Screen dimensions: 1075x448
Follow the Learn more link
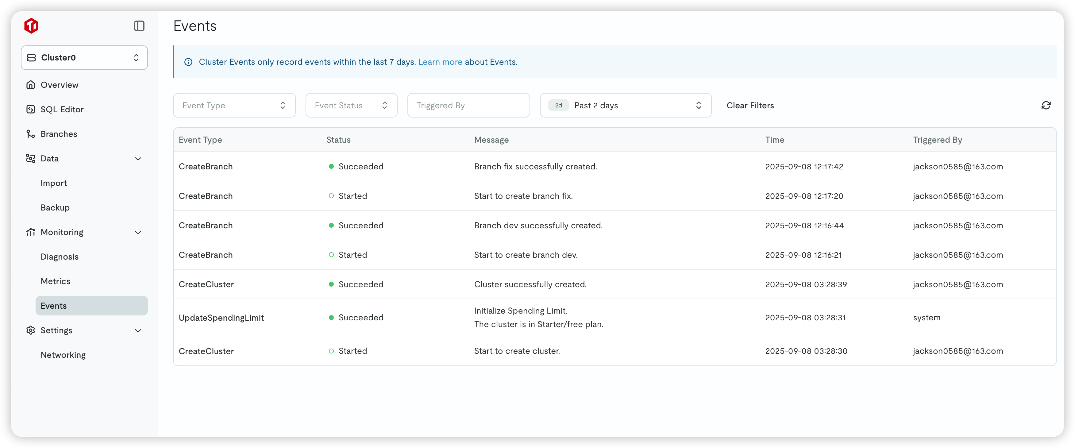point(440,62)
